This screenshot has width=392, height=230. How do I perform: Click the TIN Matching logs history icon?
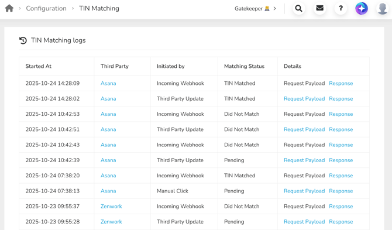(23, 40)
